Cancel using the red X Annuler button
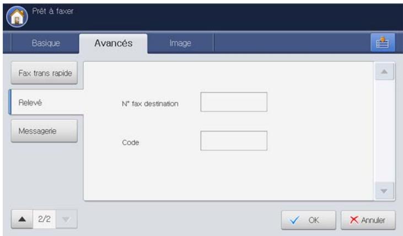 (x=368, y=220)
